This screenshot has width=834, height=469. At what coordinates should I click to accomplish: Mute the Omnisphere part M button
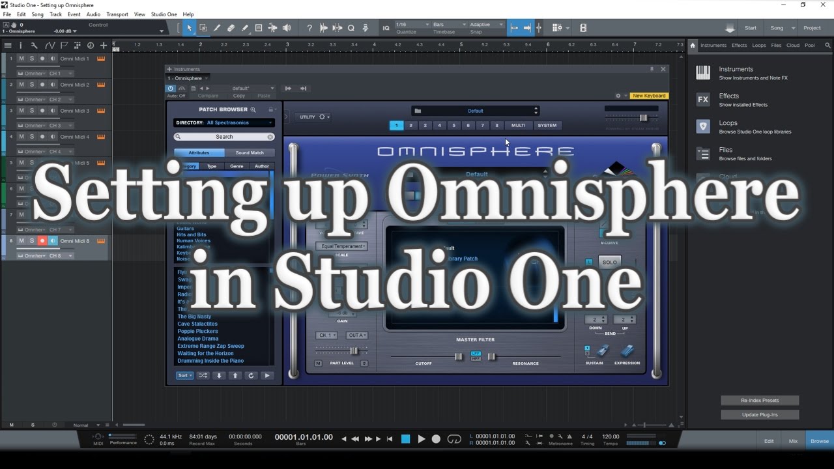click(x=318, y=363)
